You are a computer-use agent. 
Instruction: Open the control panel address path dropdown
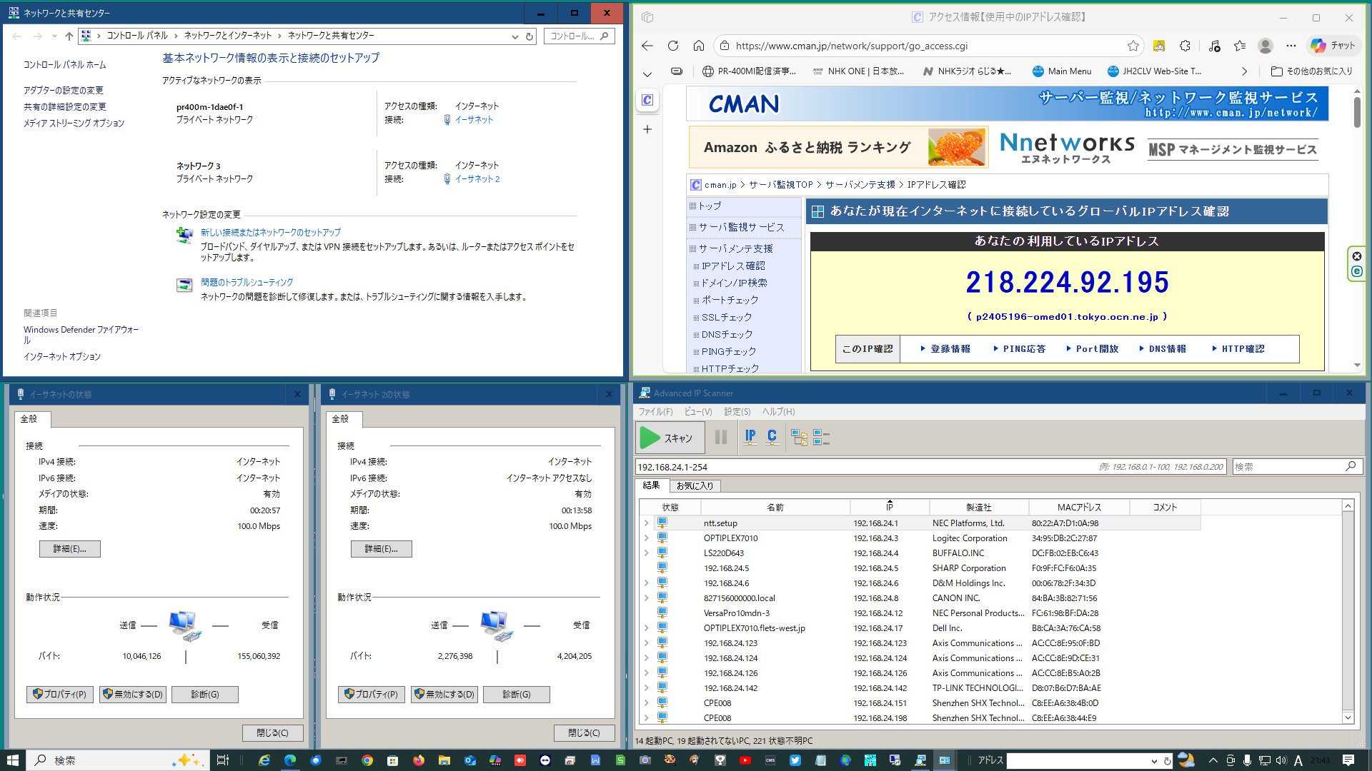pyautogui.click(x=514, y=36)
